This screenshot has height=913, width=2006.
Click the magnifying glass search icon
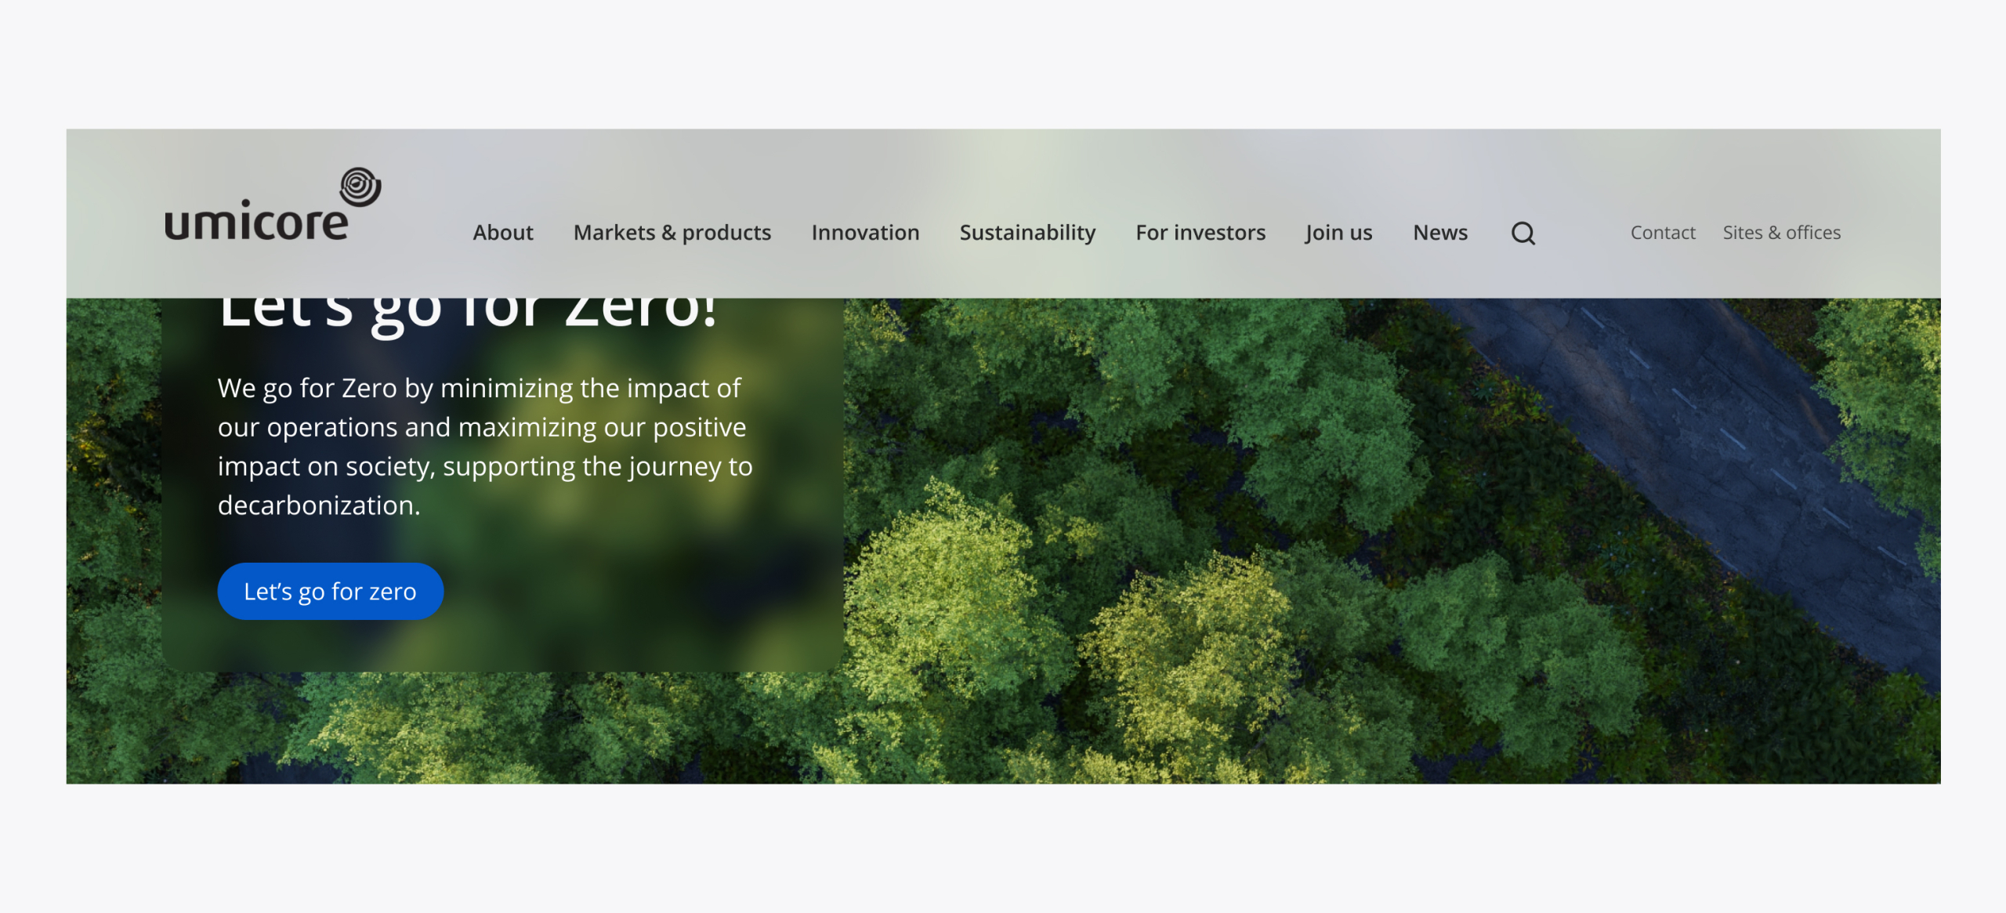click(1523, 233)
